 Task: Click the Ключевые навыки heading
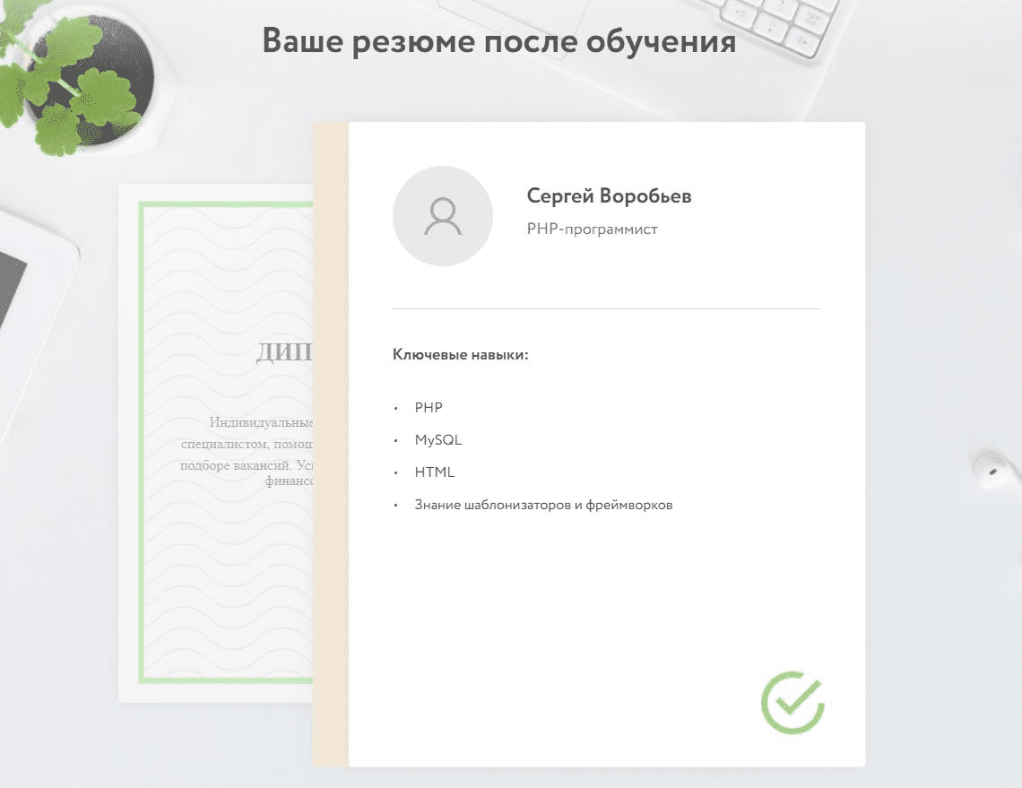(x=460, y=355)
